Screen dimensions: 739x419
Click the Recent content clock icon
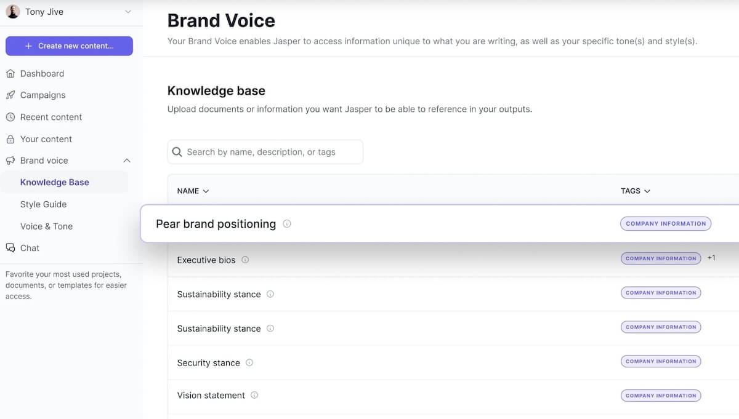(x=10, y=117)
